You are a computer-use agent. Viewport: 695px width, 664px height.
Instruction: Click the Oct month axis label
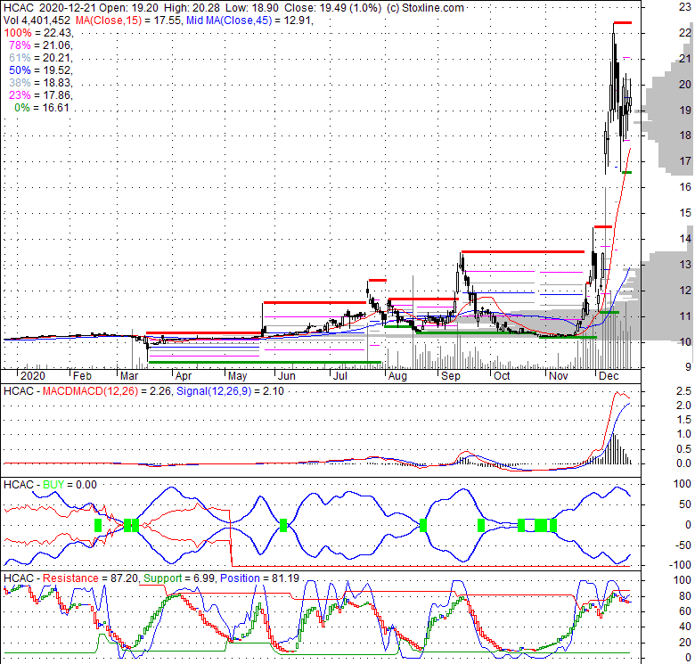coord(503,376)
